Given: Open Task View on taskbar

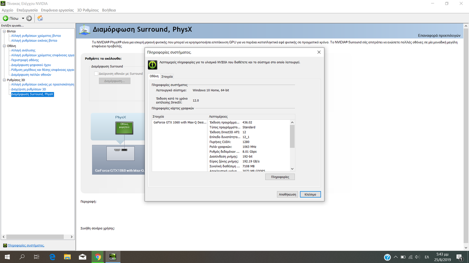Looking at the screenshot, I should pos(37,257).
